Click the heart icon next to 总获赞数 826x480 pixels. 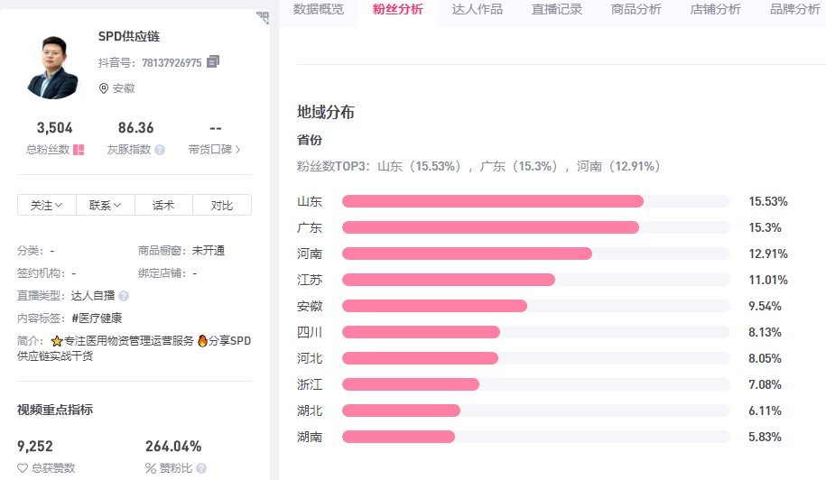[23, 468]
